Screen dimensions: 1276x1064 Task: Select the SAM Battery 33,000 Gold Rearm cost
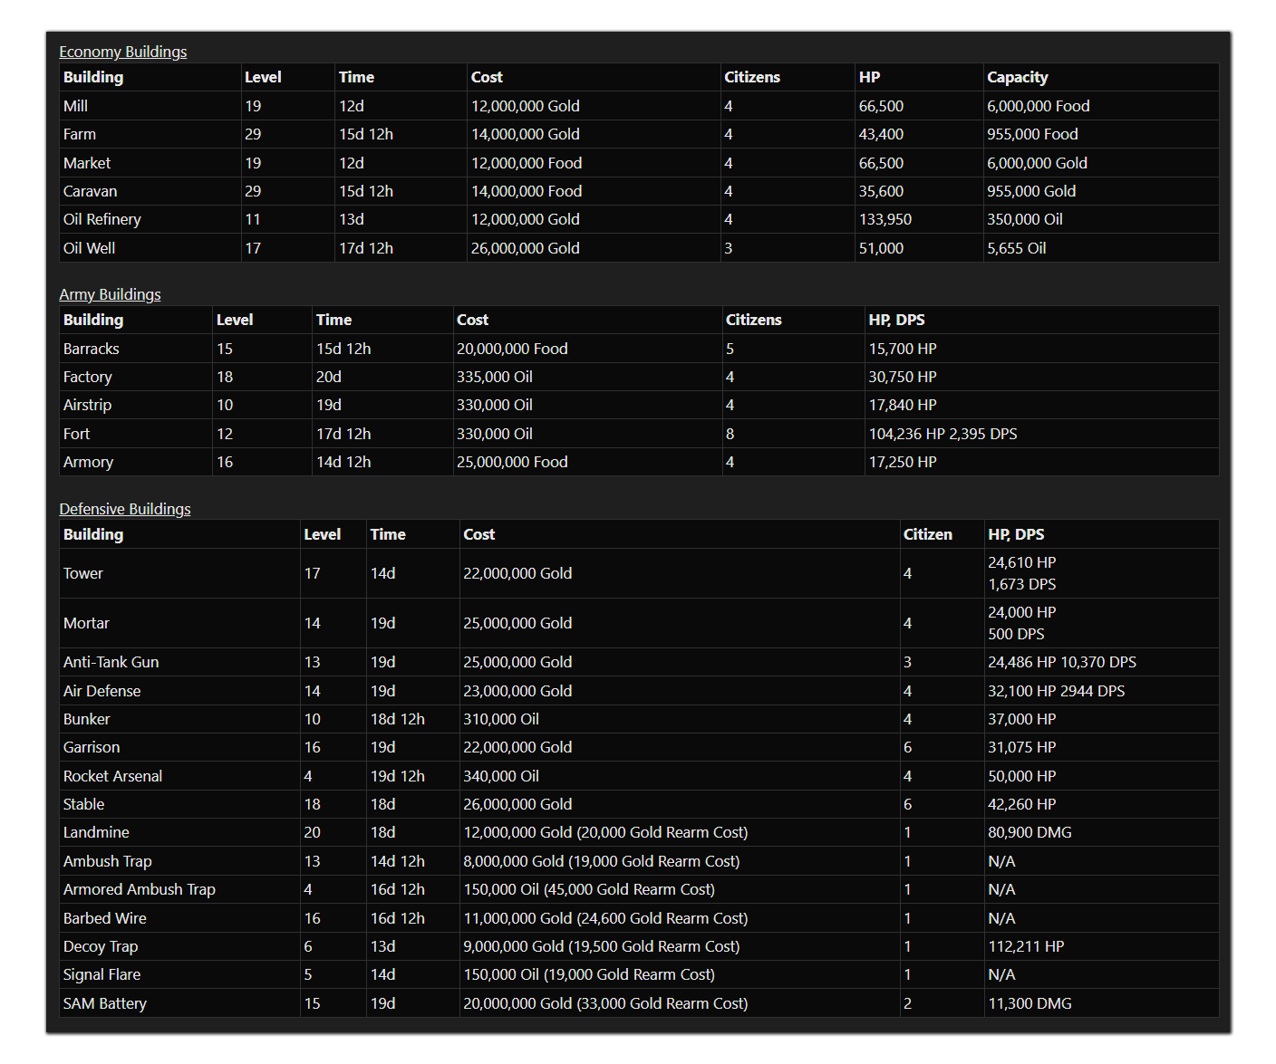(662, 1003)
